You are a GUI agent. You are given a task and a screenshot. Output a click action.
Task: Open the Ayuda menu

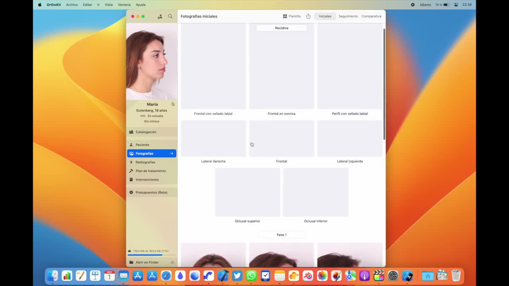(x=140, y=5)
